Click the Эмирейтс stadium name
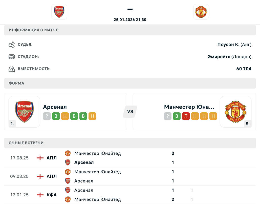The image size is (260, 206). pos(219,57)
